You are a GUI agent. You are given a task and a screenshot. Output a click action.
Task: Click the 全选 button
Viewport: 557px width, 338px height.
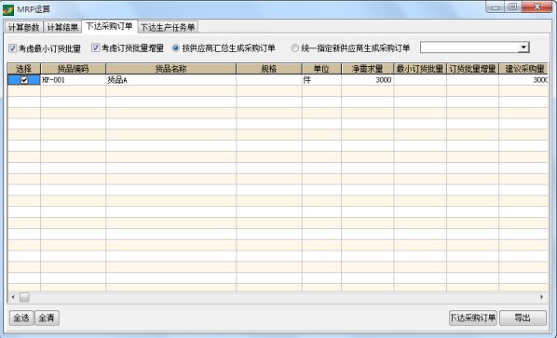pos(21,318)
